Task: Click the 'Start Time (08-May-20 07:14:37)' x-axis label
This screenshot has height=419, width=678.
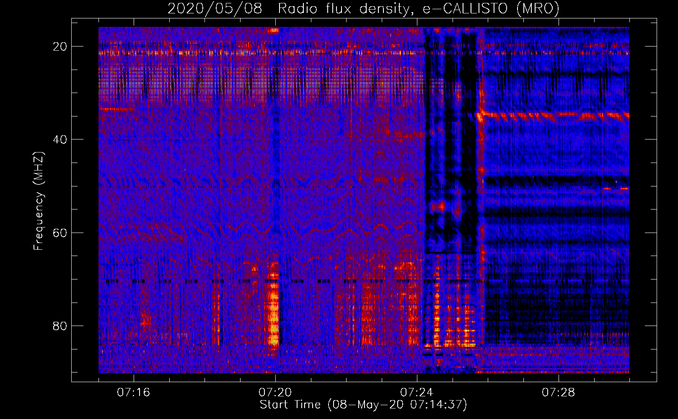Action: (x=363, y=405)
